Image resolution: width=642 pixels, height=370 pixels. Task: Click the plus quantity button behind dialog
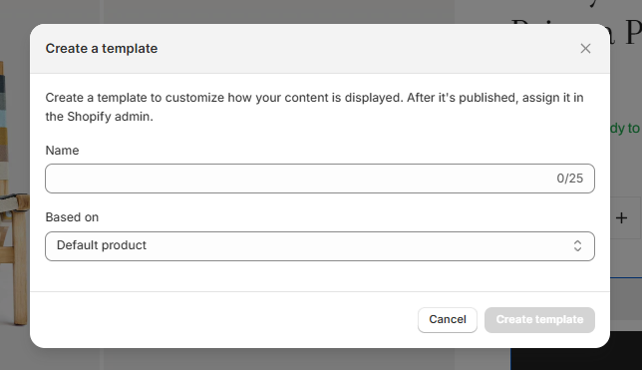(621, 218)
